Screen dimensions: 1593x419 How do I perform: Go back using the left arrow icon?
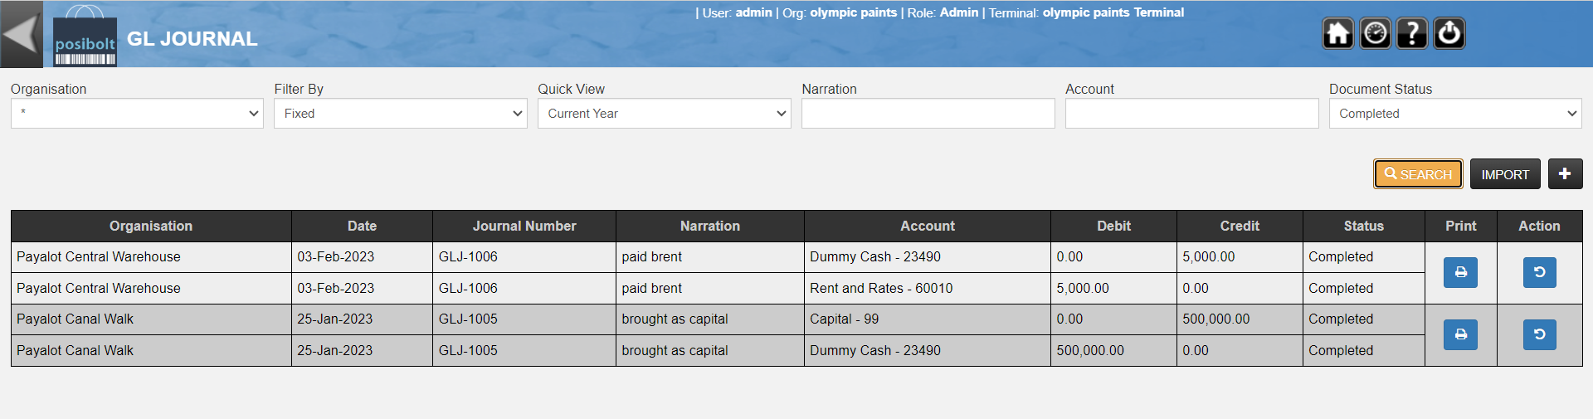[x=21, y=34]
